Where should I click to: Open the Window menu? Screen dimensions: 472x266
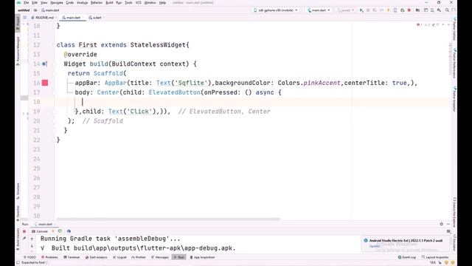[150, 3]
